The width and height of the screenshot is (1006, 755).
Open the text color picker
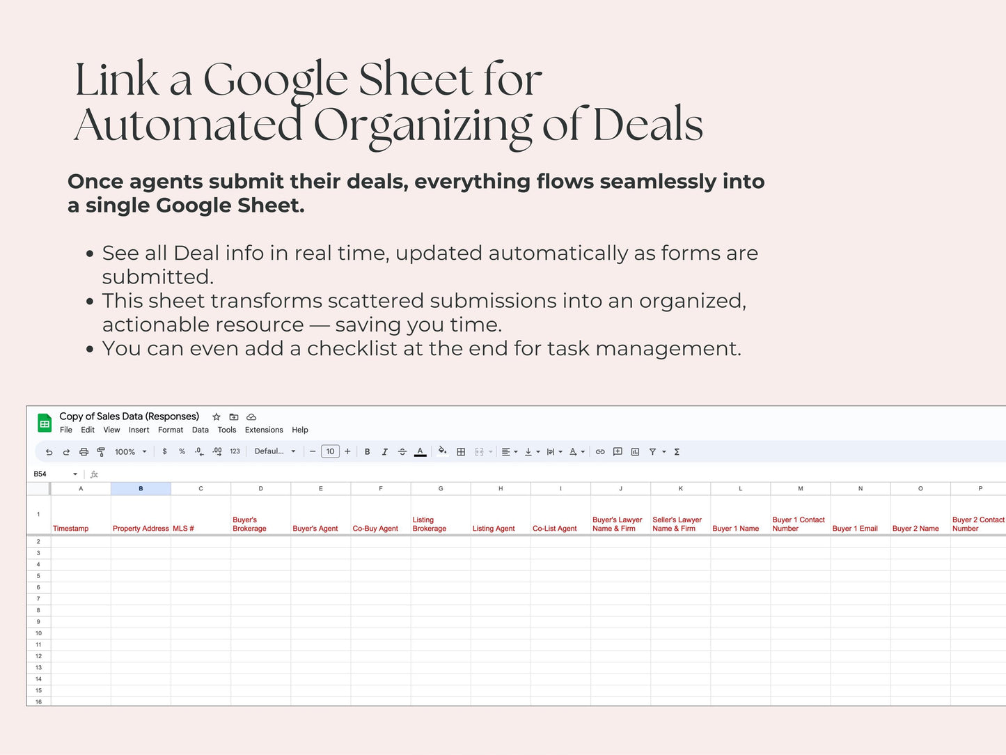pos(421,452)
